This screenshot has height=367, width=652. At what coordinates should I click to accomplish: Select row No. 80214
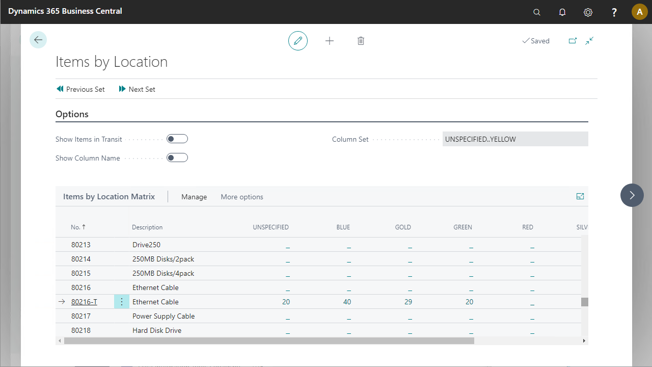tap(80, 259)
